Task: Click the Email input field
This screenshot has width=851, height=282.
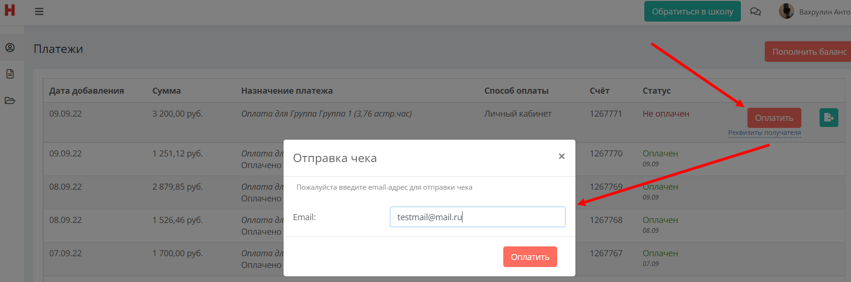Action: 478,217
